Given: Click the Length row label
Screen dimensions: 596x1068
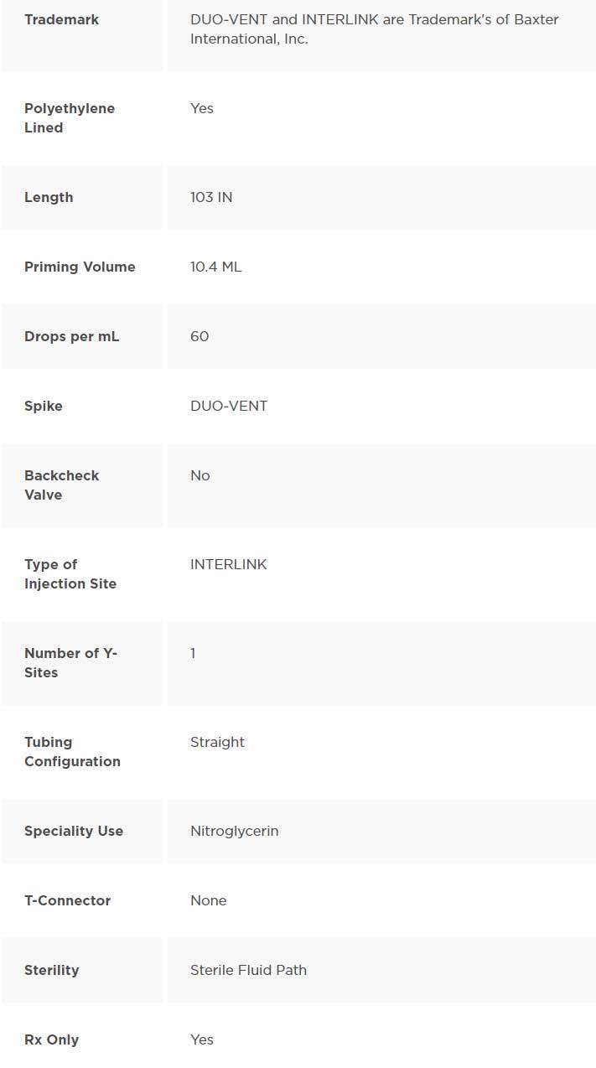Looking at the screenshot, I should [49, 198].
